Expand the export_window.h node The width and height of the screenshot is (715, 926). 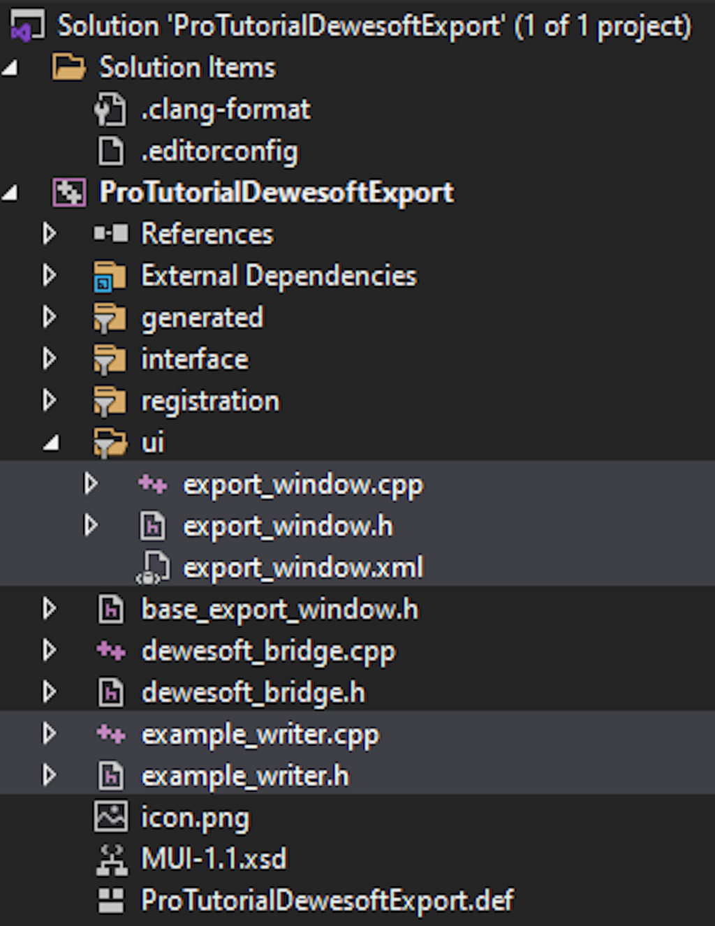pyautogui.click(x=90, y=525)
